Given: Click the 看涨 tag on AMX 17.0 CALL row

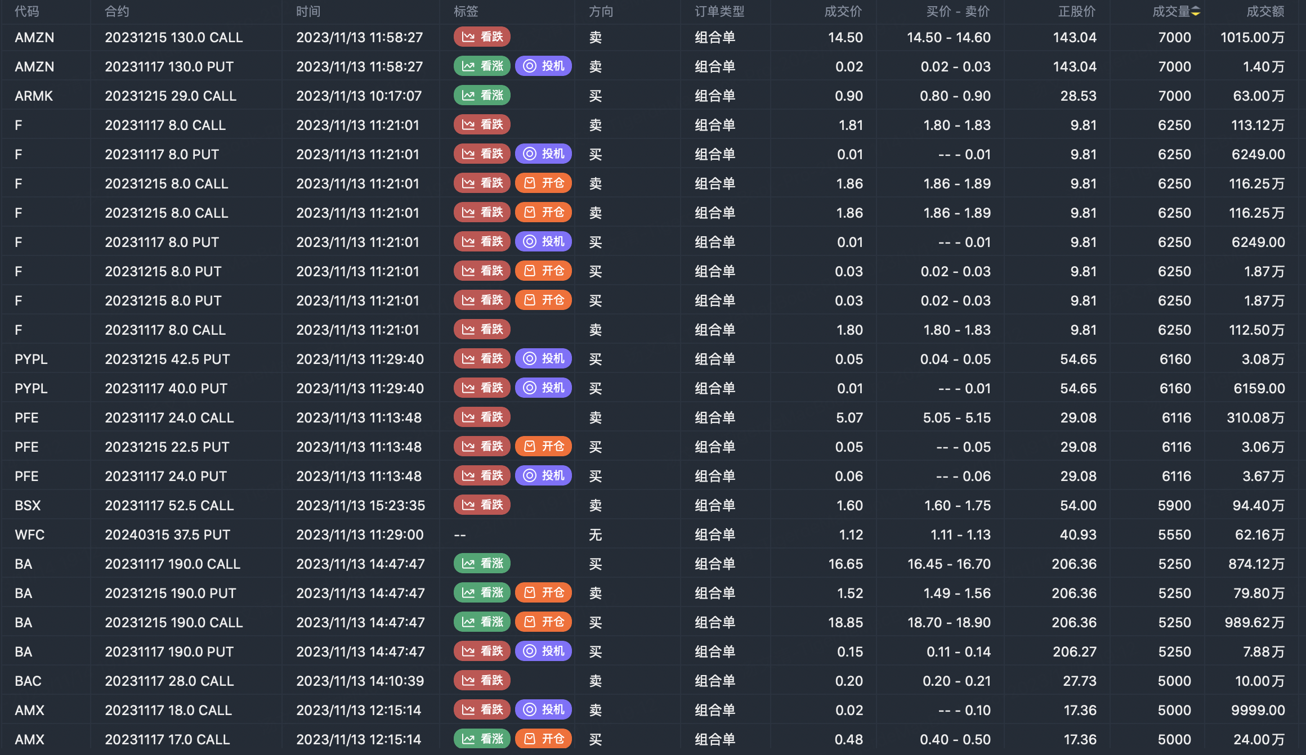Looking at the screenshot, I should [482, 739].
